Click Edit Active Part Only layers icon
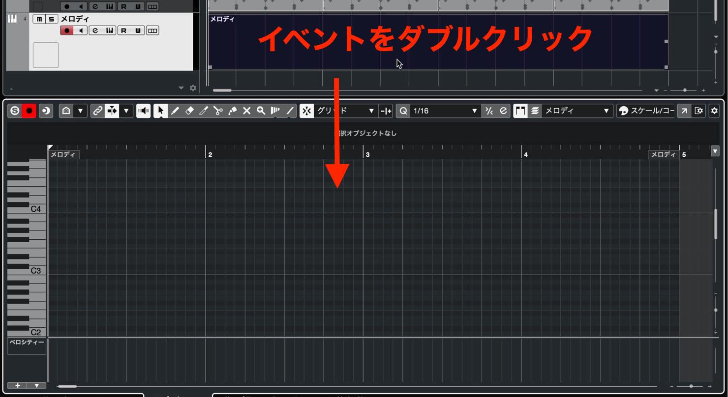This screenshot has height=397, width=728. (x=535, y=111)
